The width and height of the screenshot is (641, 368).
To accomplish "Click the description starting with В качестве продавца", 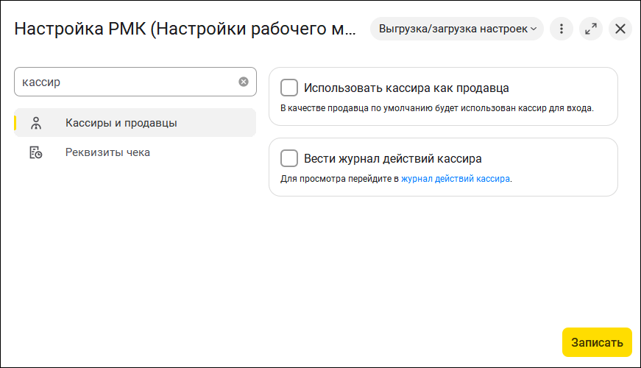I will click(437, 107).
